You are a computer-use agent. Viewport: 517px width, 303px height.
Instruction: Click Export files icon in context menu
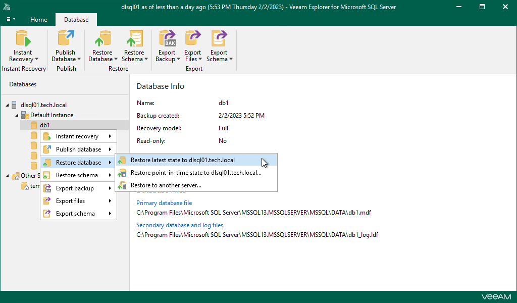[x=47, y=201]
